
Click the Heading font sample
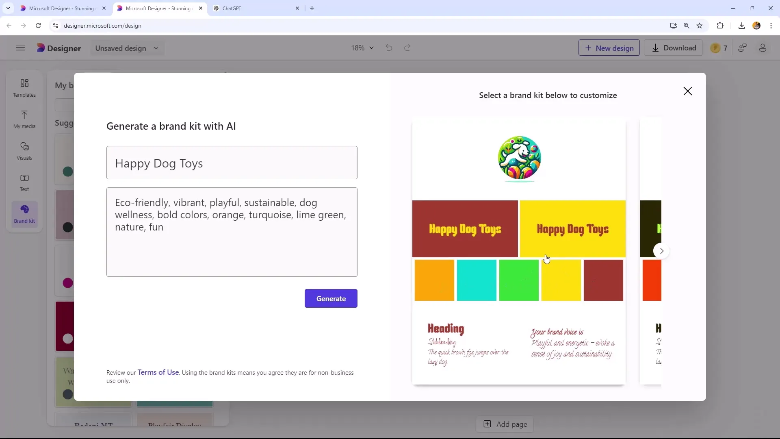pyautogui.click(x=446, y=329)
